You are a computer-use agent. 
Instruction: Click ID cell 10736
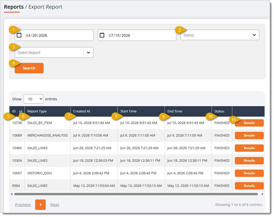tap(17, 123)
